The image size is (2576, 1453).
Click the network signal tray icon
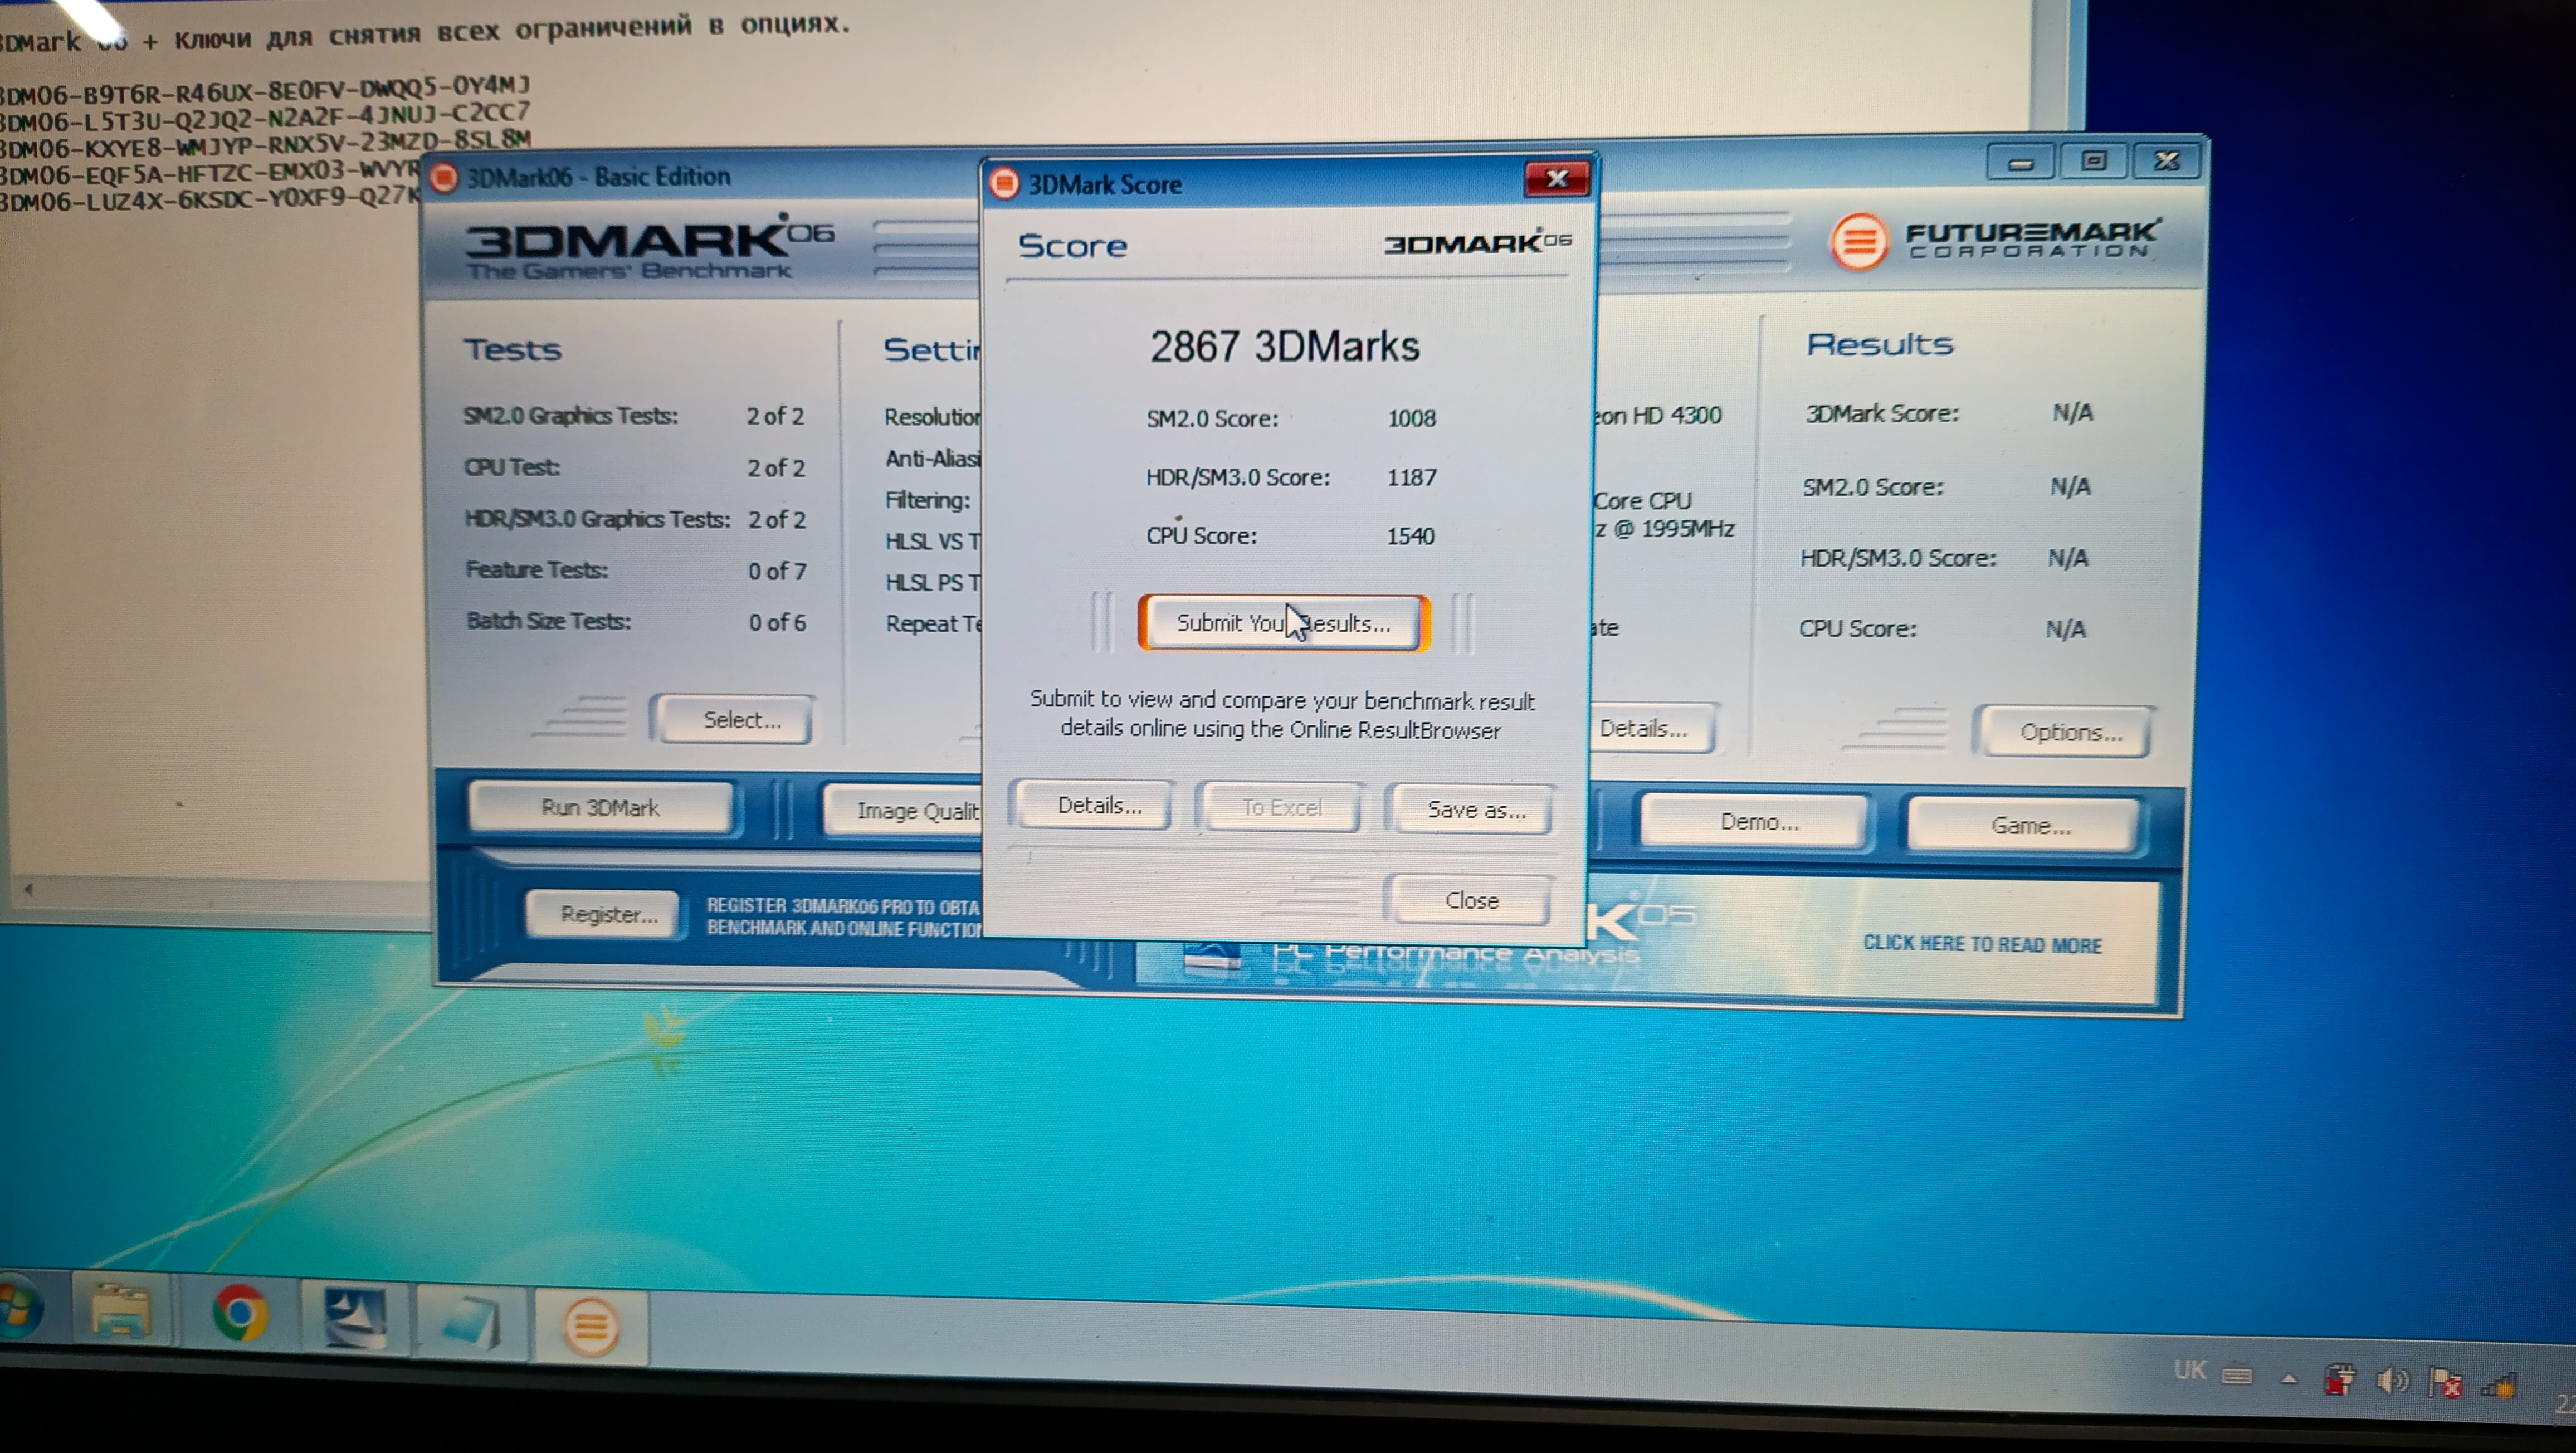pos(2499,1385)
